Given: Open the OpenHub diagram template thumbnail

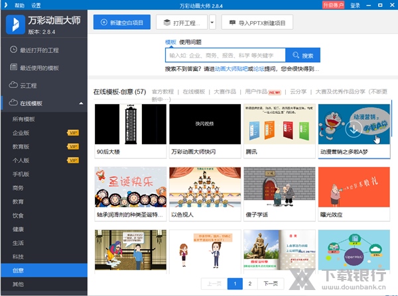Looking at the screenshot, I should [354, 250].
